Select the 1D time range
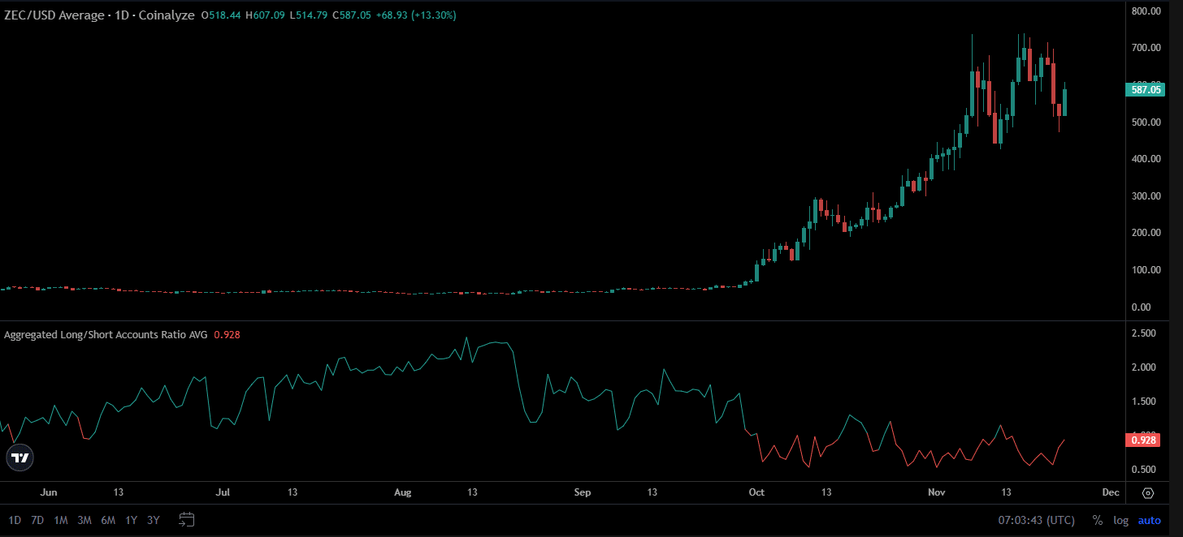Image resolution: width=1183 pixels, height=537 pixels. pyautogui.click(x=15, y=521)
